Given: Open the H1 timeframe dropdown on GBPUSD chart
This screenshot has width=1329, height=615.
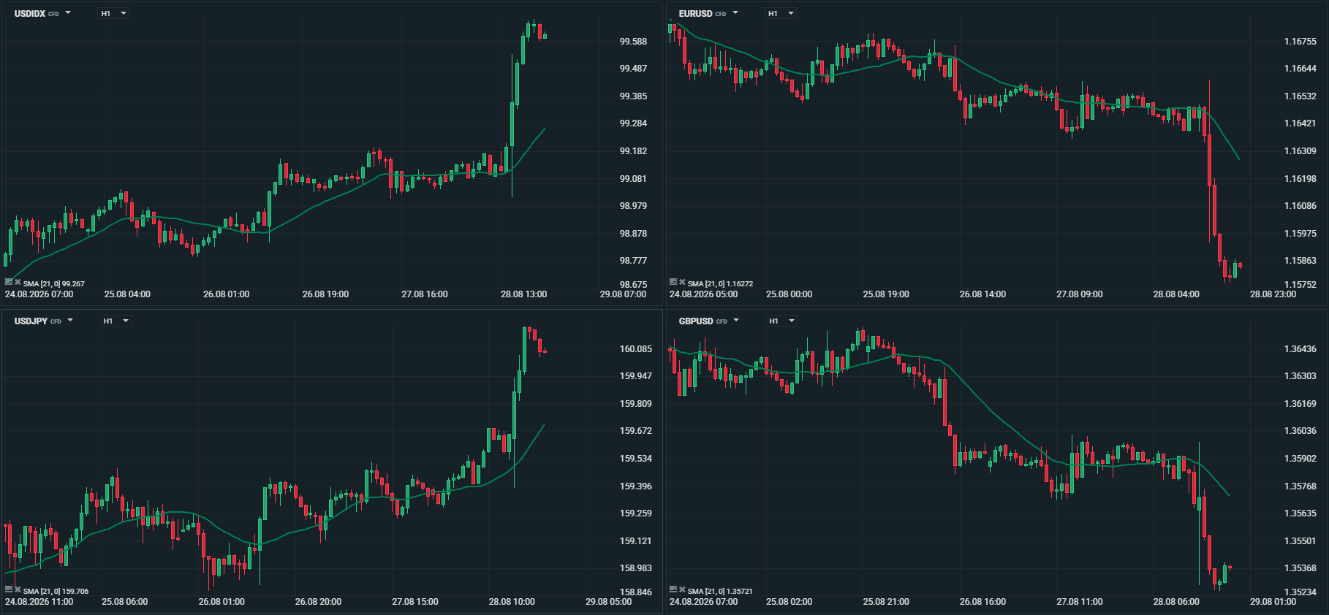Looking at the screenshot, I should click(781, 321).
